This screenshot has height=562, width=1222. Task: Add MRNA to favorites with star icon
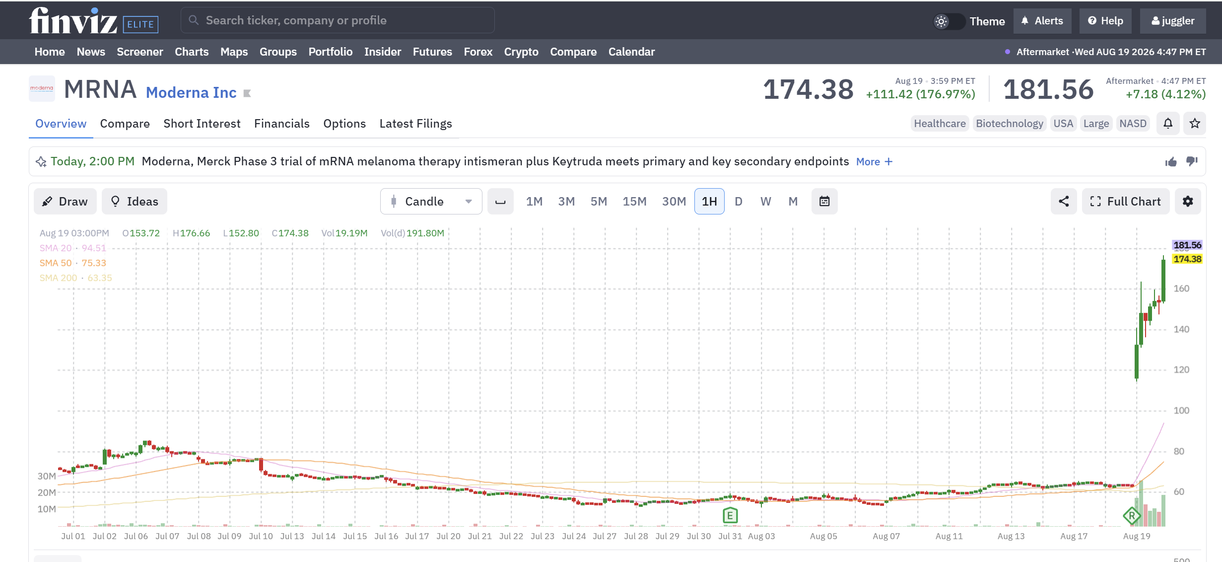tap(1195, 124)
